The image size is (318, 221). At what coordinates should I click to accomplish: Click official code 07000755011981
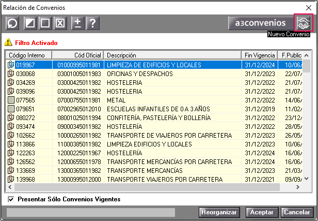click(x=79, y=100)
